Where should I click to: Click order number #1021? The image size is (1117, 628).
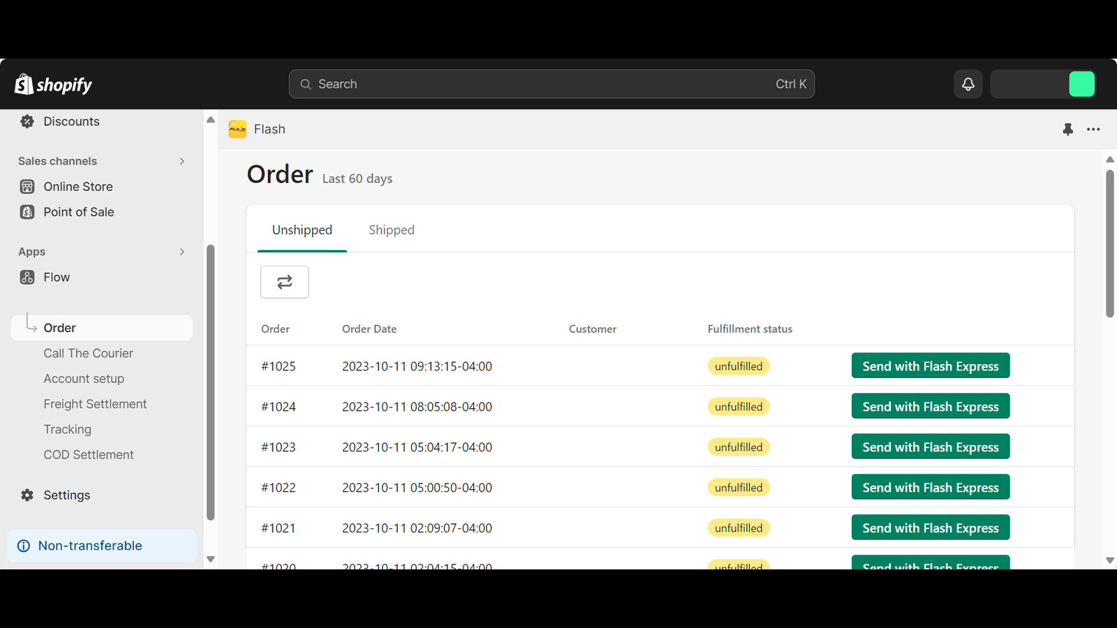pos(279,528)
